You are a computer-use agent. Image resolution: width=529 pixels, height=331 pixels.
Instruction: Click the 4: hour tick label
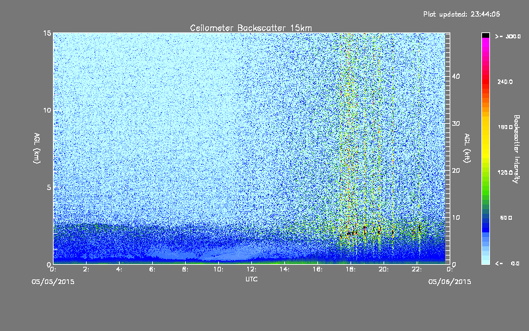coord(120,269)
